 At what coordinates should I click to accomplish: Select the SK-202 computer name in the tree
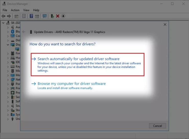(x=15, y=23)
